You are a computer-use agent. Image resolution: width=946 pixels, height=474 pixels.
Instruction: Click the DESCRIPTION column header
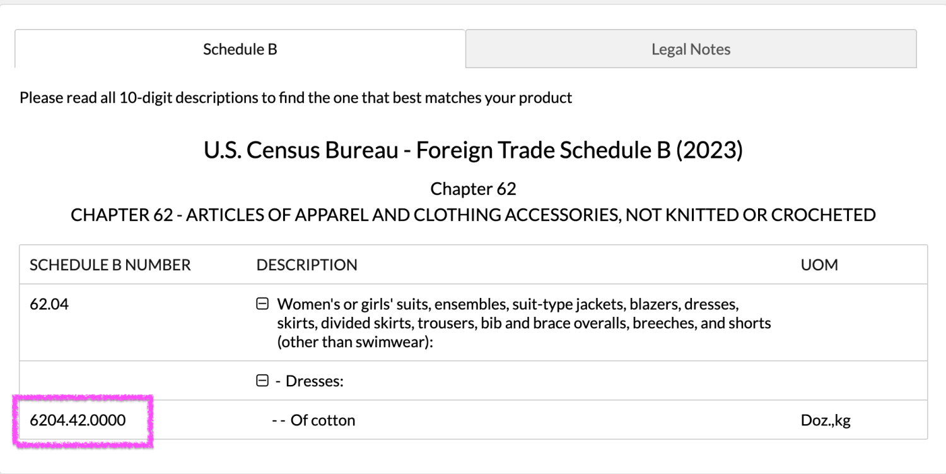coord(307,264)
